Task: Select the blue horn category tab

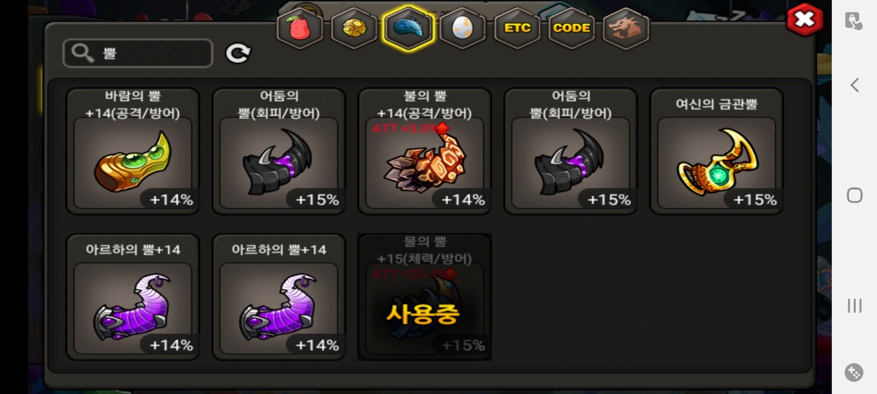Action: [408, 28]
